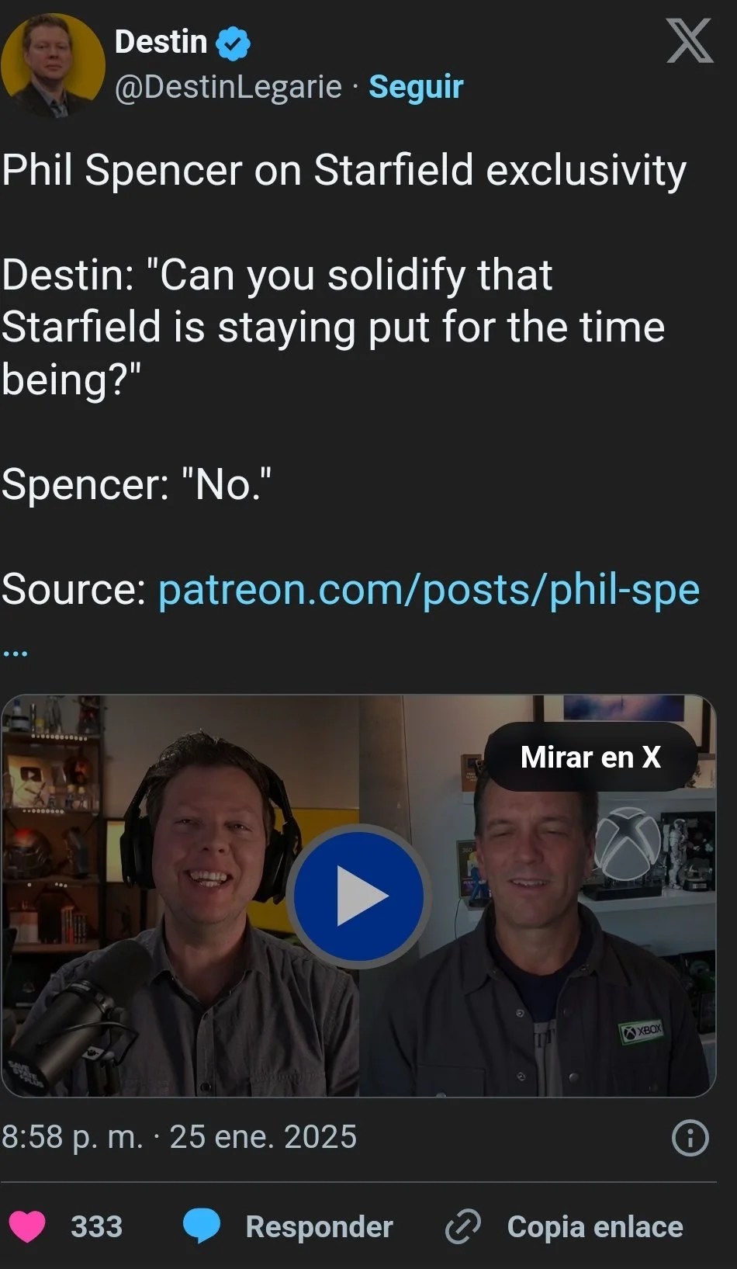
Task: Open the X logo in the corner
Action: tap(690, 41)
